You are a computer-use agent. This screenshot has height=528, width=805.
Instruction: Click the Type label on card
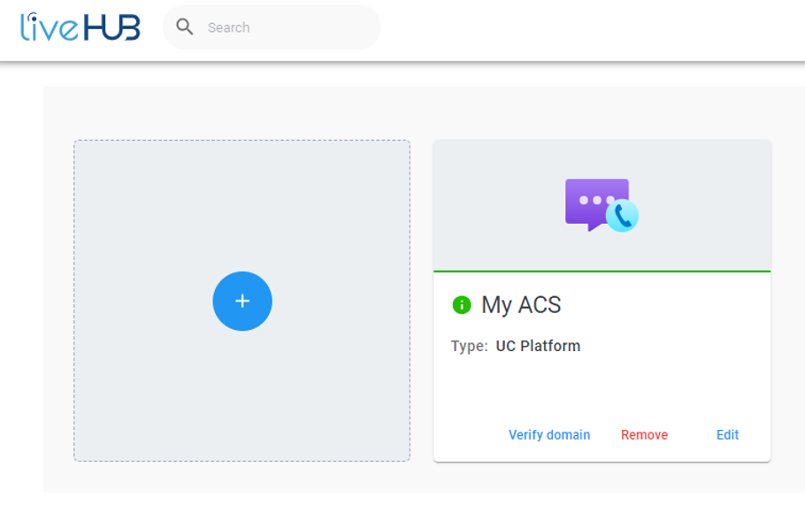tap(469, 347)
